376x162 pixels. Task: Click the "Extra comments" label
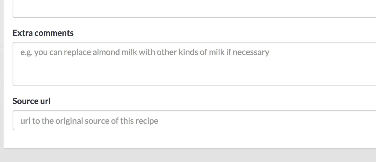(x=43, y=33)
